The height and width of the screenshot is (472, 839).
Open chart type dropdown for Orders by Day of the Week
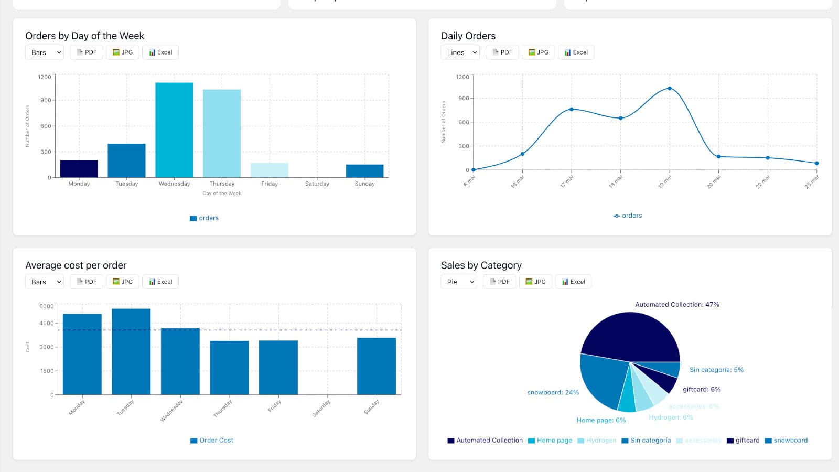(x=45, y=52)
